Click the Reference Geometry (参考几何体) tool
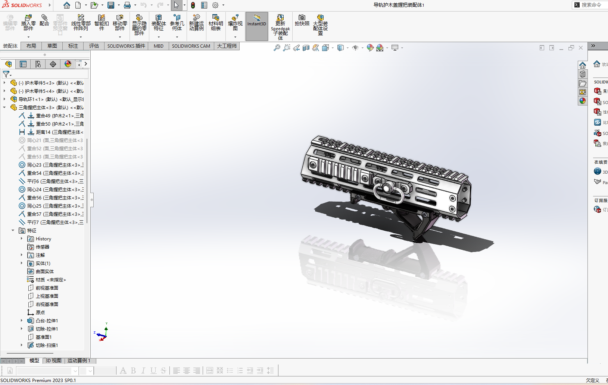608x385 pixels. (177, 23)
